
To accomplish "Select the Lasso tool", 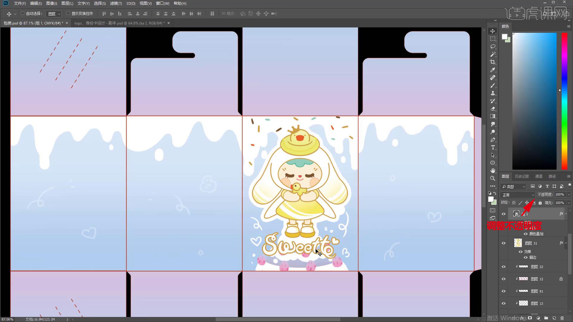I will (493, 47).
